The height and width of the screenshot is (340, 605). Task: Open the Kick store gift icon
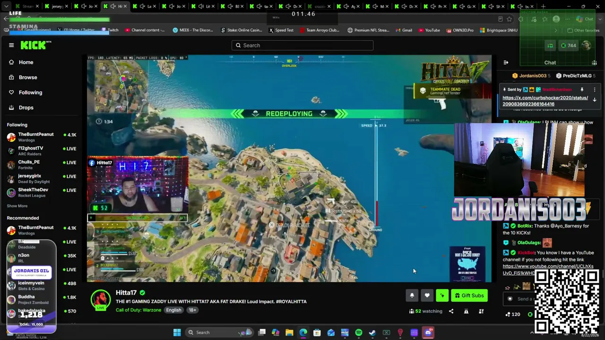pyautogui.click(x=550, y=45)
